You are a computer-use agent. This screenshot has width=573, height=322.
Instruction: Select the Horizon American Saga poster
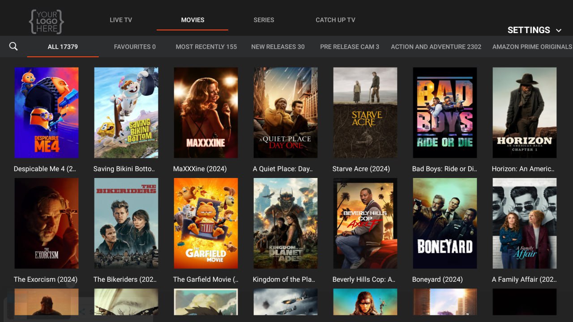point(525,113)
